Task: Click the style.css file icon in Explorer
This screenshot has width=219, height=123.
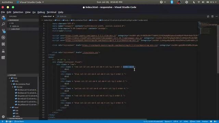Action: coord(11,26)
